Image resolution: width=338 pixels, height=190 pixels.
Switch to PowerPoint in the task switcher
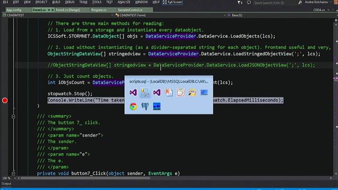pyautogui.click(x=169, y=93)
